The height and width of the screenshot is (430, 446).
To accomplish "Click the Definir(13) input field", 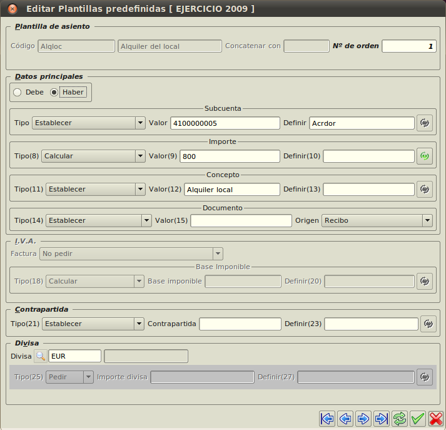I will coord(368,190).
